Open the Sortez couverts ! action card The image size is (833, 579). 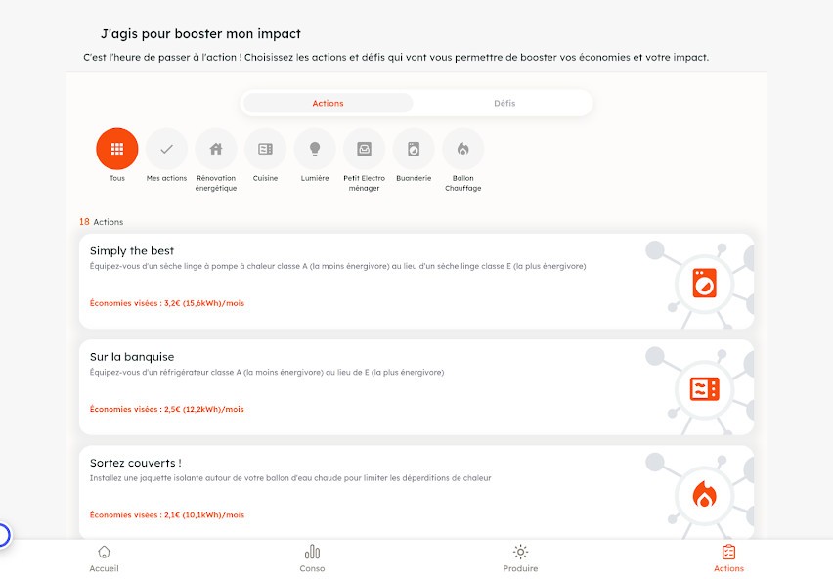point(416,492)
